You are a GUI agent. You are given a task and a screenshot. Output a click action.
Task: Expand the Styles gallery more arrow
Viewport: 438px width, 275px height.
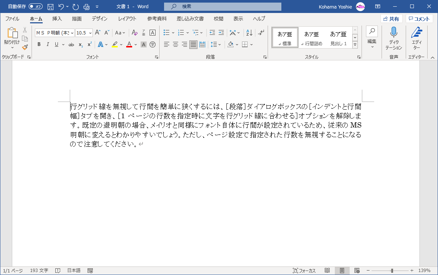point(355,45)
